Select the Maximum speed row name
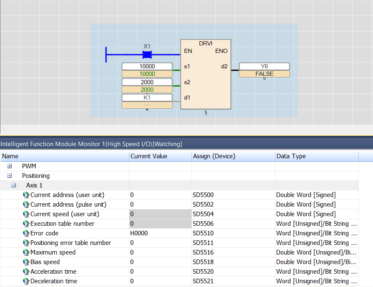The width and height of the screenshot is (373, 287). pos(53,252)
